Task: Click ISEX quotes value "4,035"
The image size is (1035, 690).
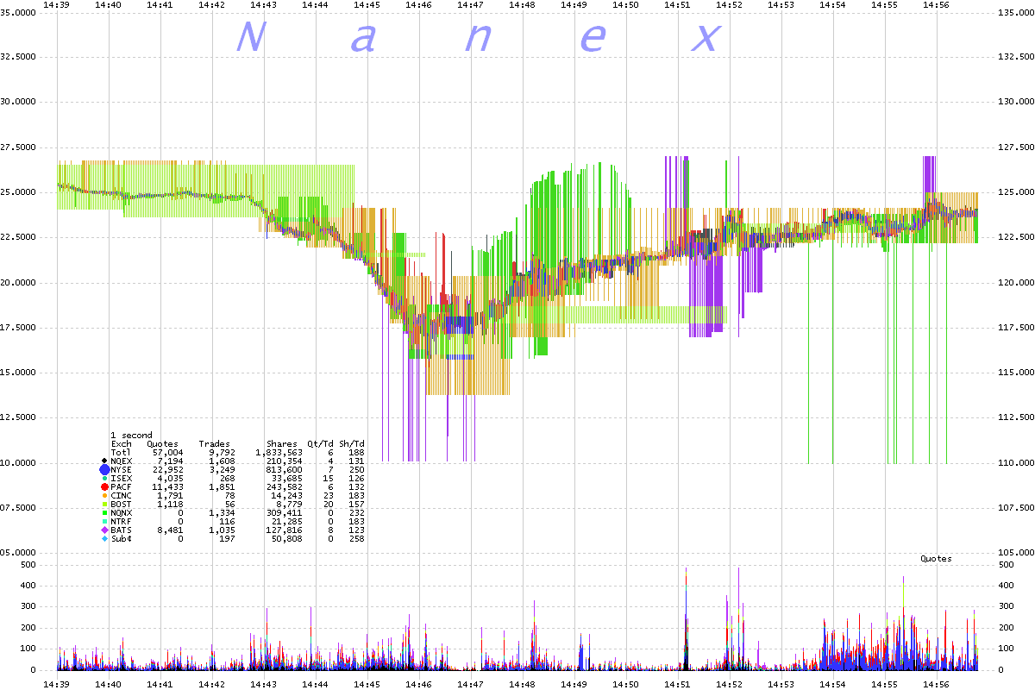Action: point(170,478)
